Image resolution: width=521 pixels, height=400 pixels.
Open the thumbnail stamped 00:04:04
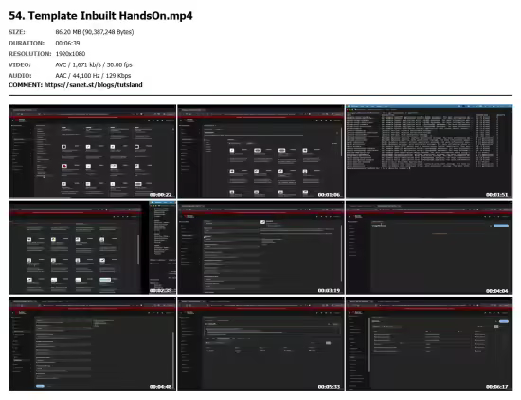coord(429,247)
